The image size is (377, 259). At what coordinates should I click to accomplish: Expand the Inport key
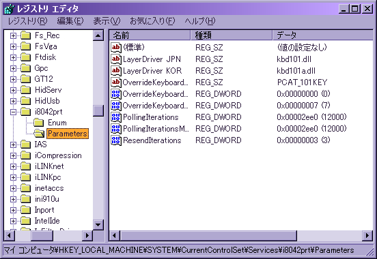click(x=13, y=210)
